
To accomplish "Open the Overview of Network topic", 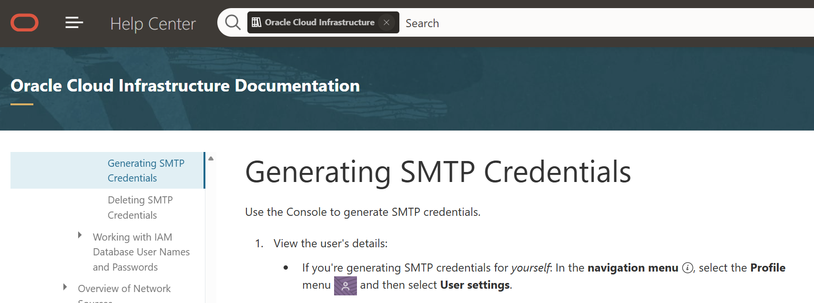I will [124, 289].
